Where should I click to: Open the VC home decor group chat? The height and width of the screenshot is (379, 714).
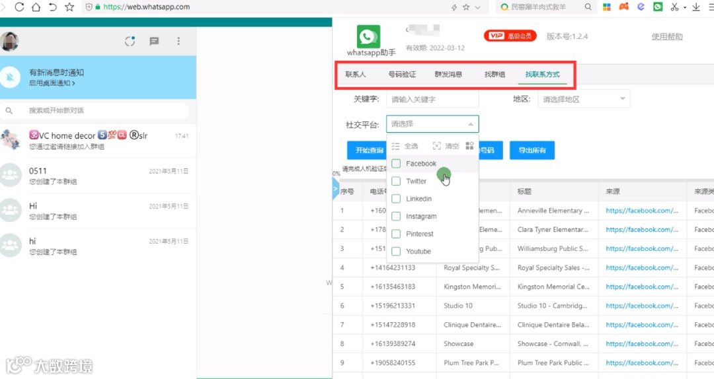[98, 140]
